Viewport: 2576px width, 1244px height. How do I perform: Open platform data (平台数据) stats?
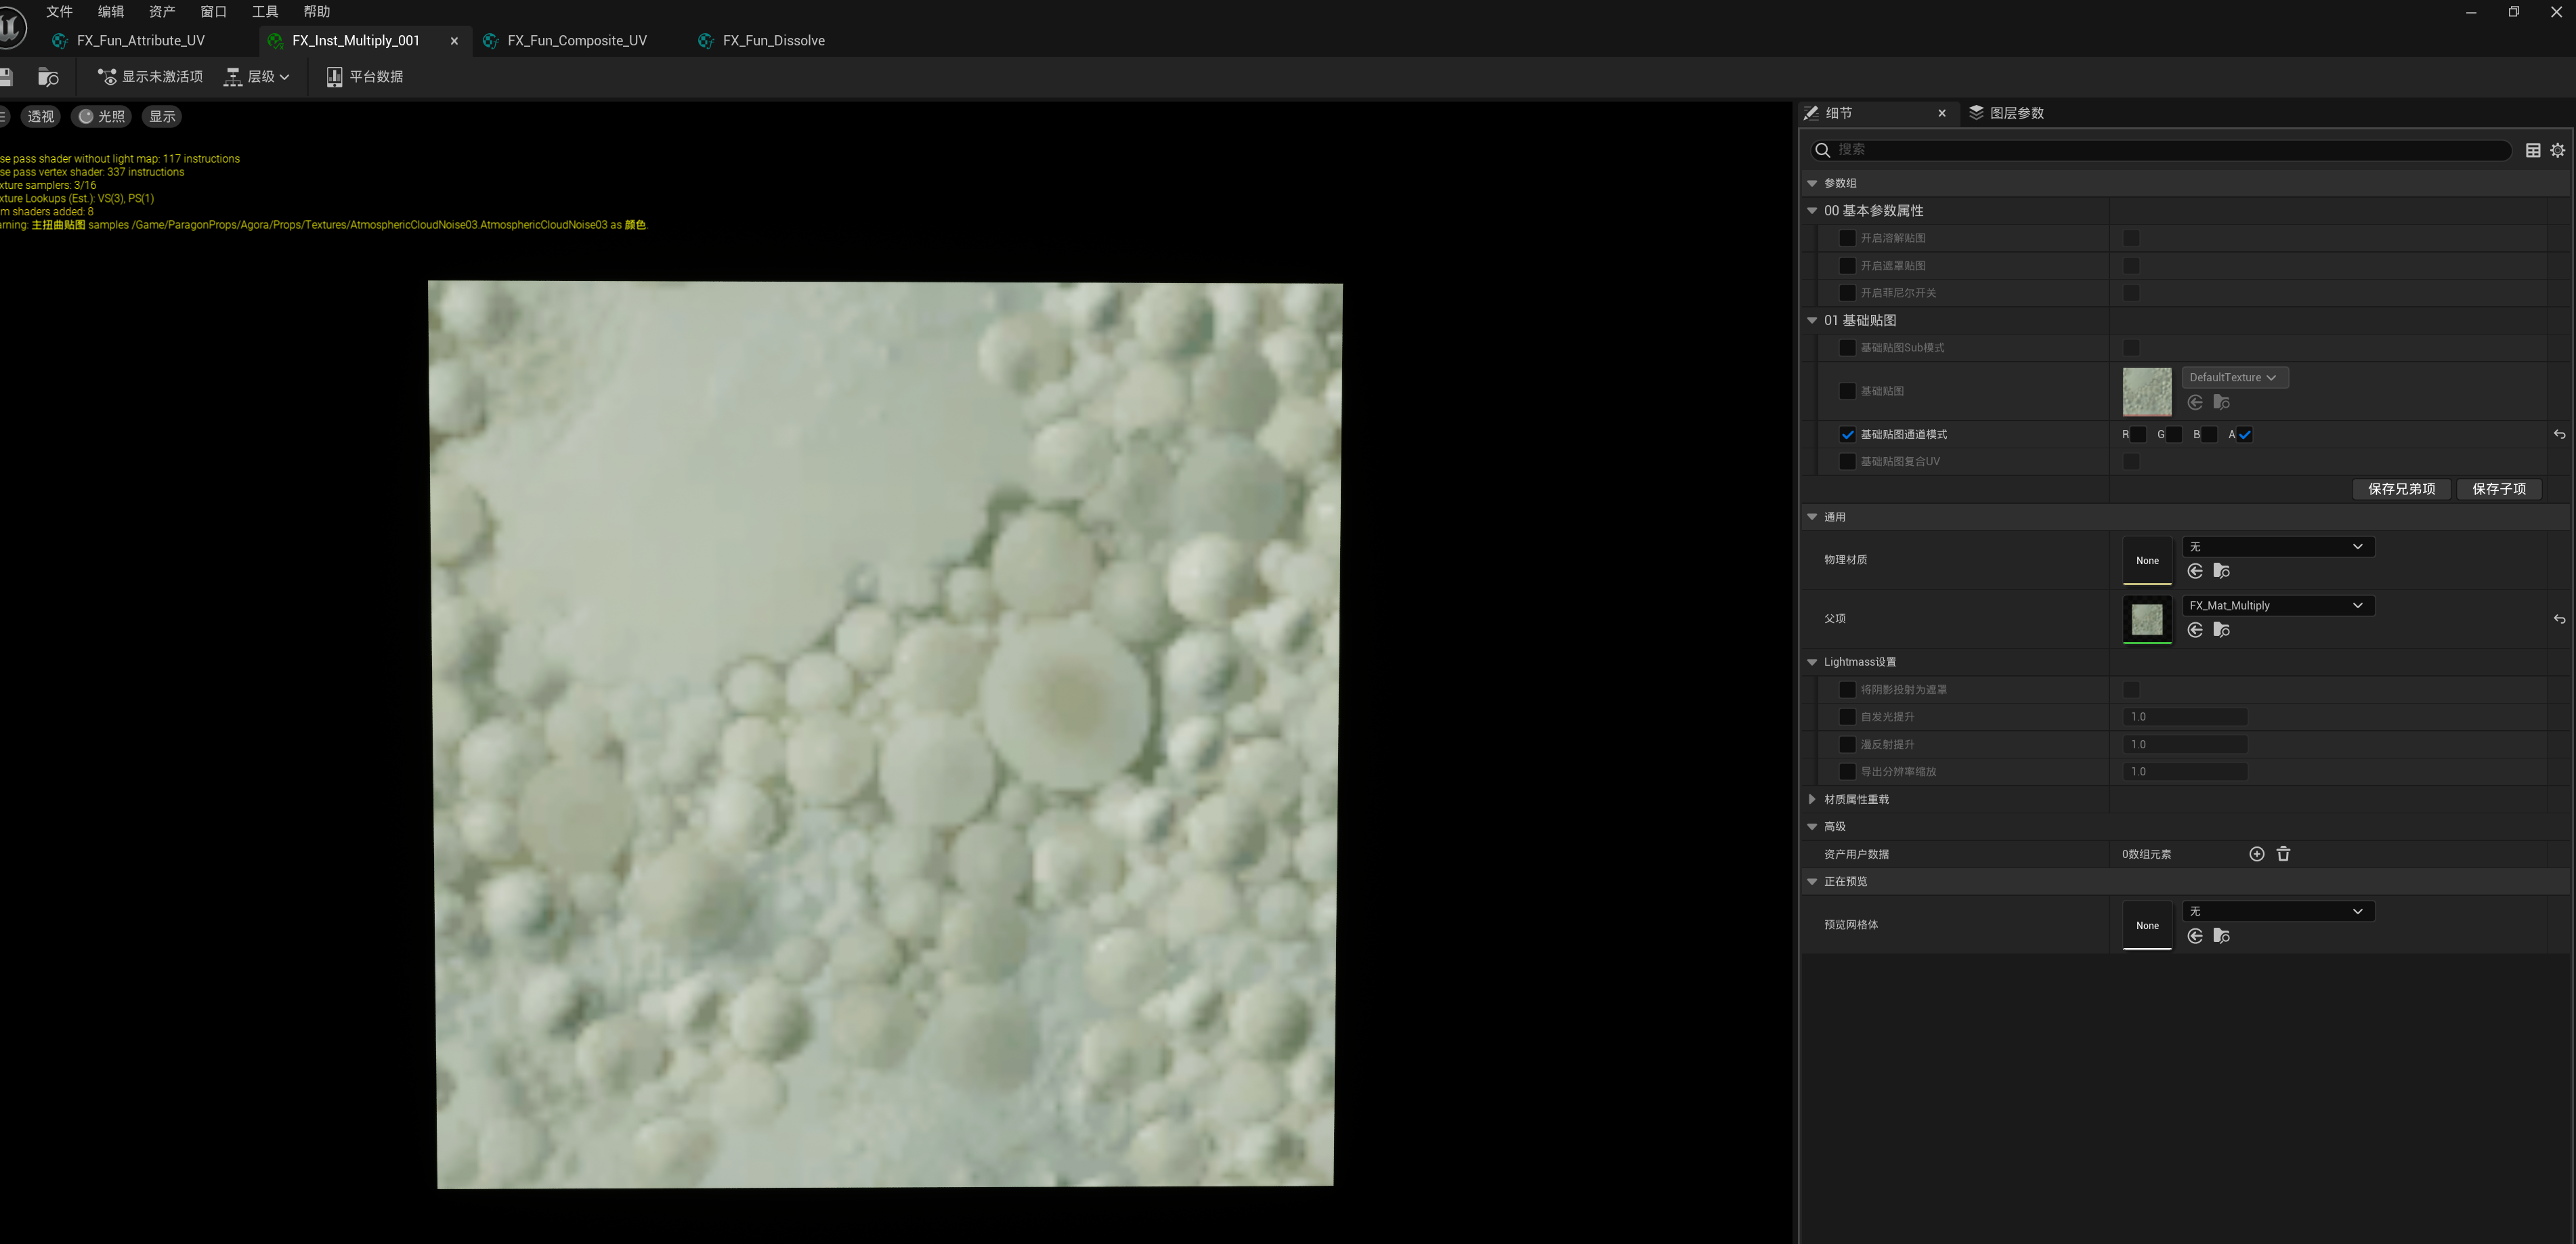[x=365, y=77]
